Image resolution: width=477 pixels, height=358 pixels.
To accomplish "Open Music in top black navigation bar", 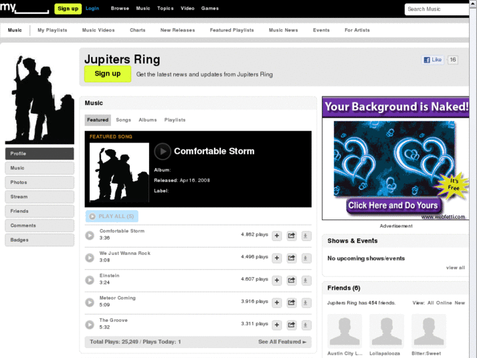I will click(x=143, y=9).
